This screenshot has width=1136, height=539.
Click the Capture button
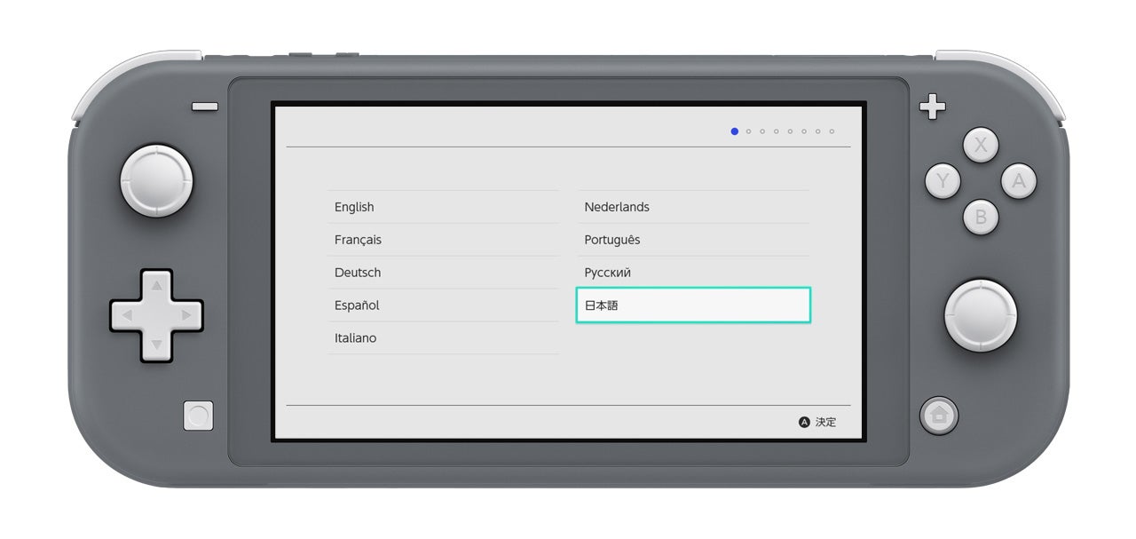point(198,416)
